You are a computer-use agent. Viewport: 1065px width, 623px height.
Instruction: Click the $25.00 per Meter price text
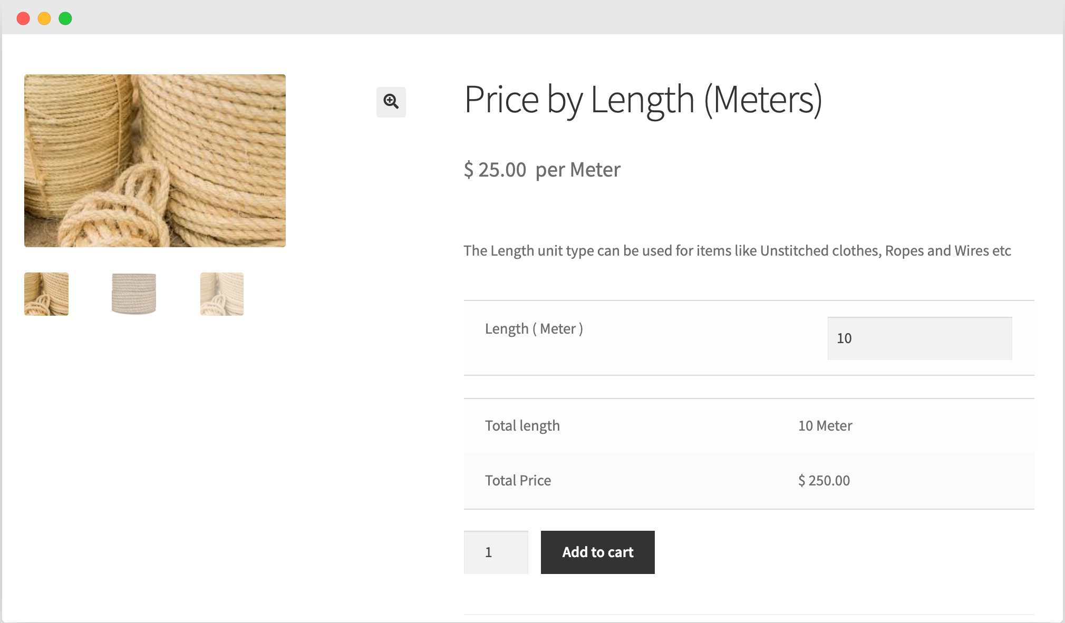pos(541,169)
